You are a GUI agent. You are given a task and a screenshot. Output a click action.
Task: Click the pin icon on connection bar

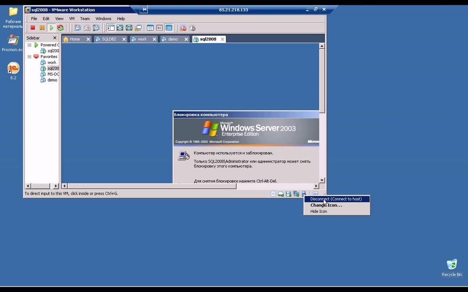(144, 10)
